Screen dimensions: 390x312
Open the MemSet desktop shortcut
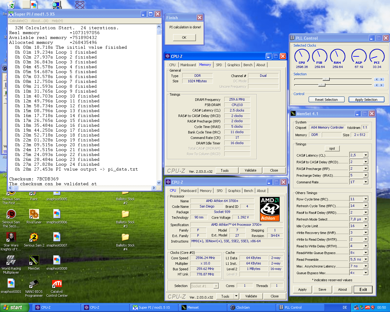click(34, 261)
